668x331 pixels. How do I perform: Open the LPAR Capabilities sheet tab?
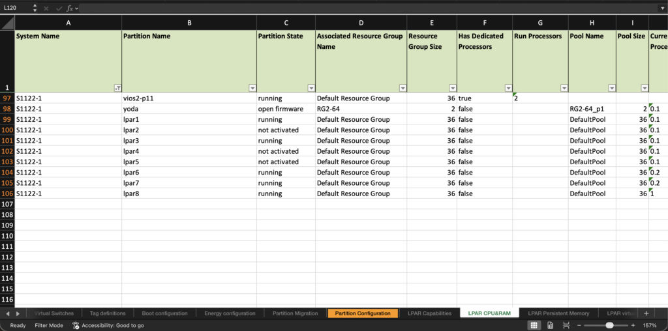429,313
